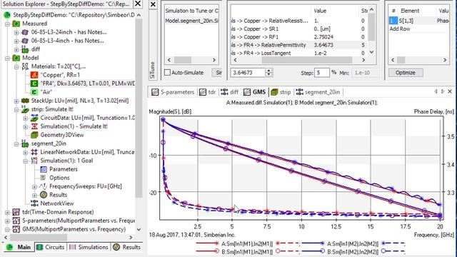Click the Air dielectric material icon
Image resolution: width=457 pixels, height=257 pixels.
[34, 92]
